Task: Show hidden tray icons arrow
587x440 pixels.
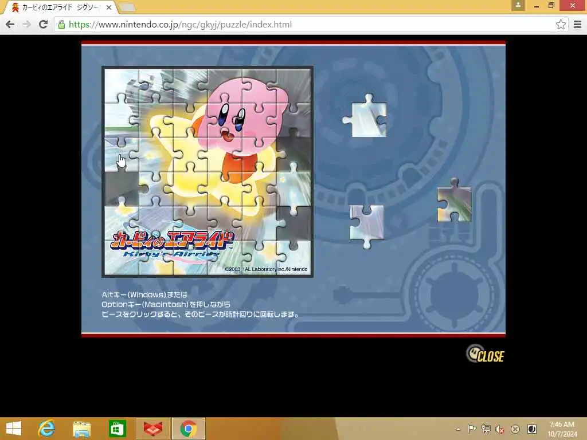Action: click(458, 429)
